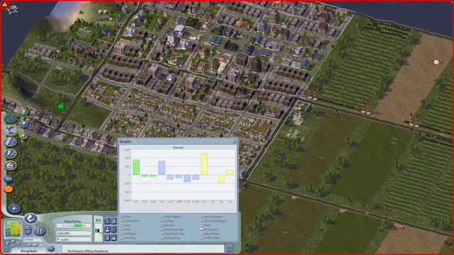Choose the yellow-ringed submenu tool button
Viewport: 454px width, 255px height.
click(x=23, y=135)
